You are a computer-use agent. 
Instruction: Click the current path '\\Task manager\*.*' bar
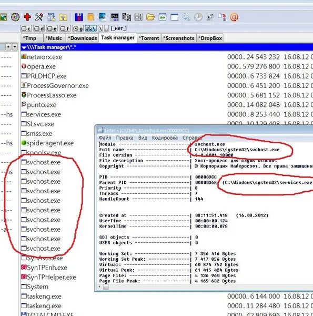click(x=167, y=47)
